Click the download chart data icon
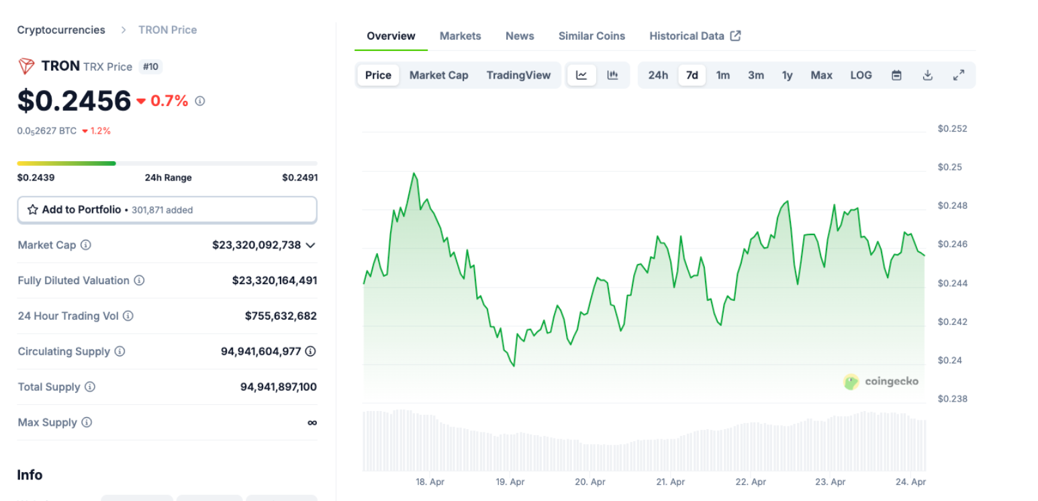 tap(927, 75)
